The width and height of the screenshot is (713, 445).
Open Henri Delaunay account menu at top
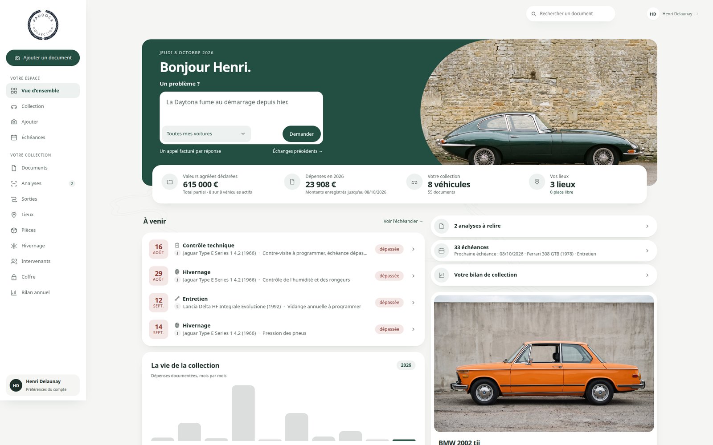673,14
